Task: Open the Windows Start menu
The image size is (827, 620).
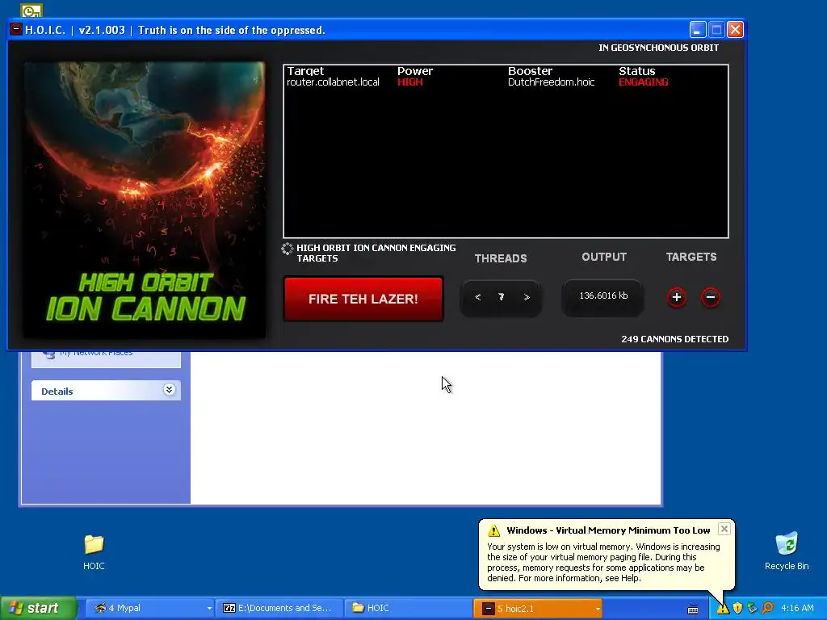Action: coord(39,608)
